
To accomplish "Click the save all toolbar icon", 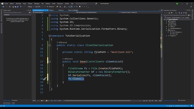I will (x=18, y=7).
